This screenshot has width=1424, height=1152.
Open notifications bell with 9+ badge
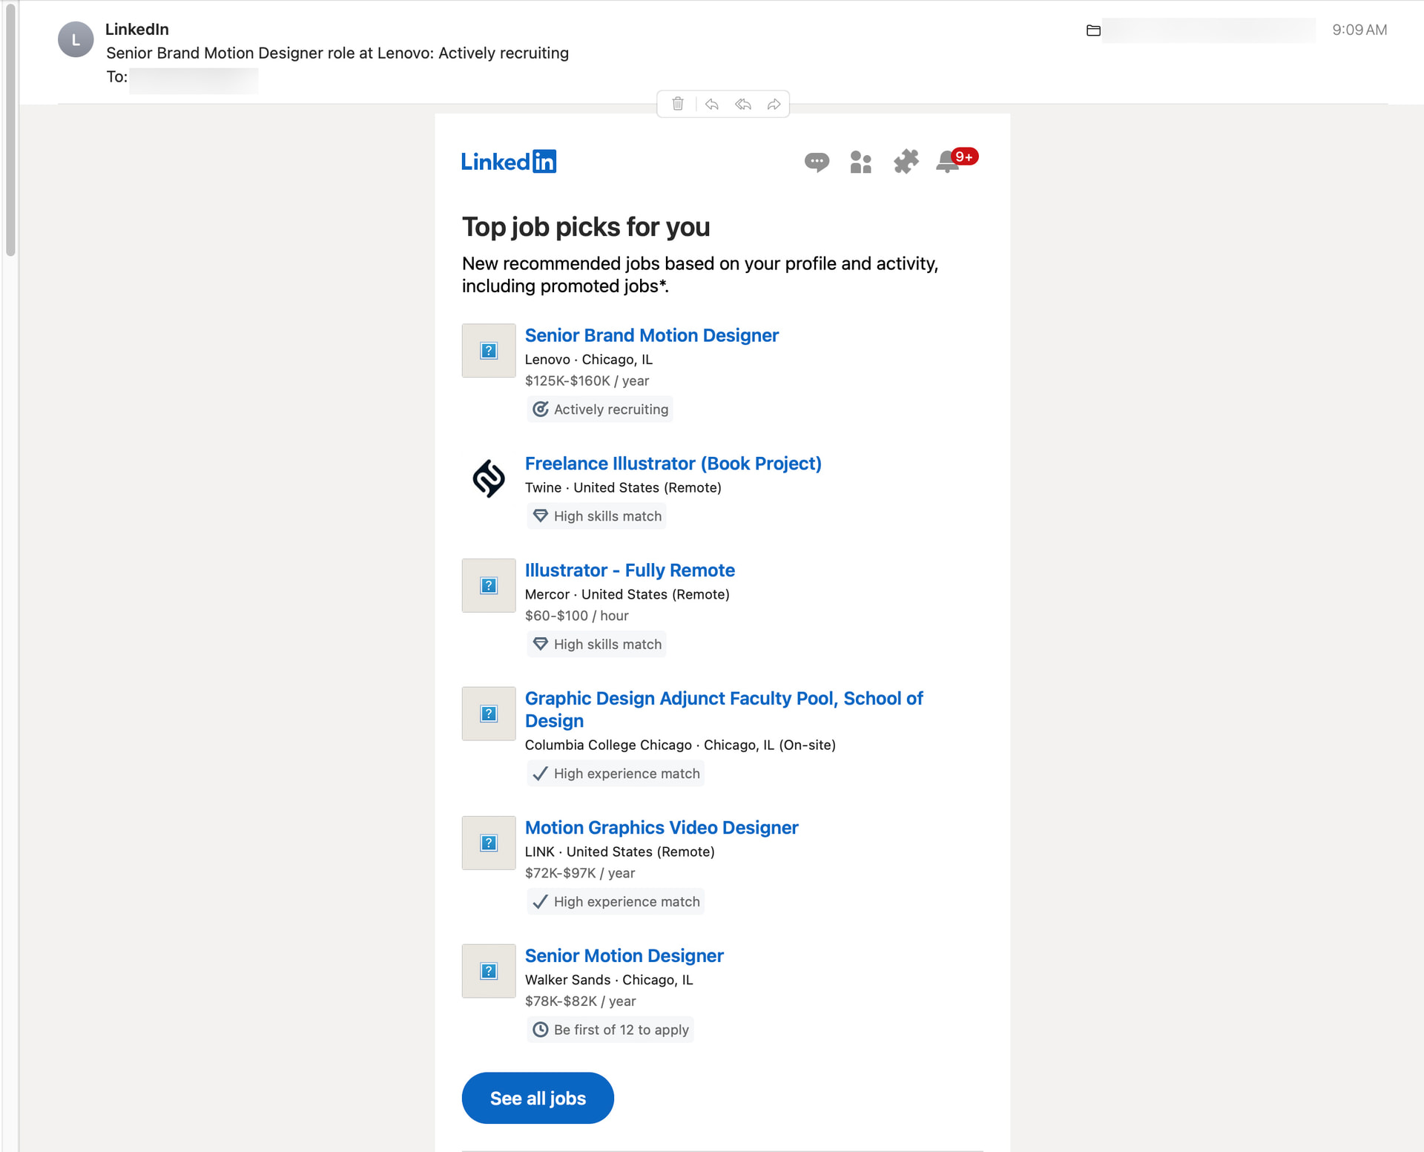coord(949,162)
